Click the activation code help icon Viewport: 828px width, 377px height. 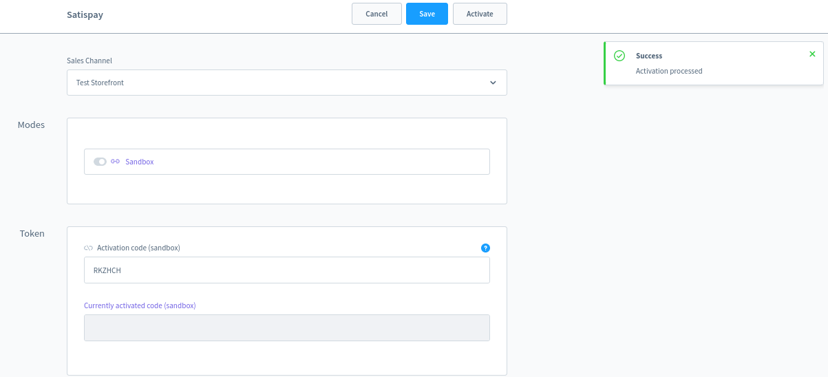[485, 248]
